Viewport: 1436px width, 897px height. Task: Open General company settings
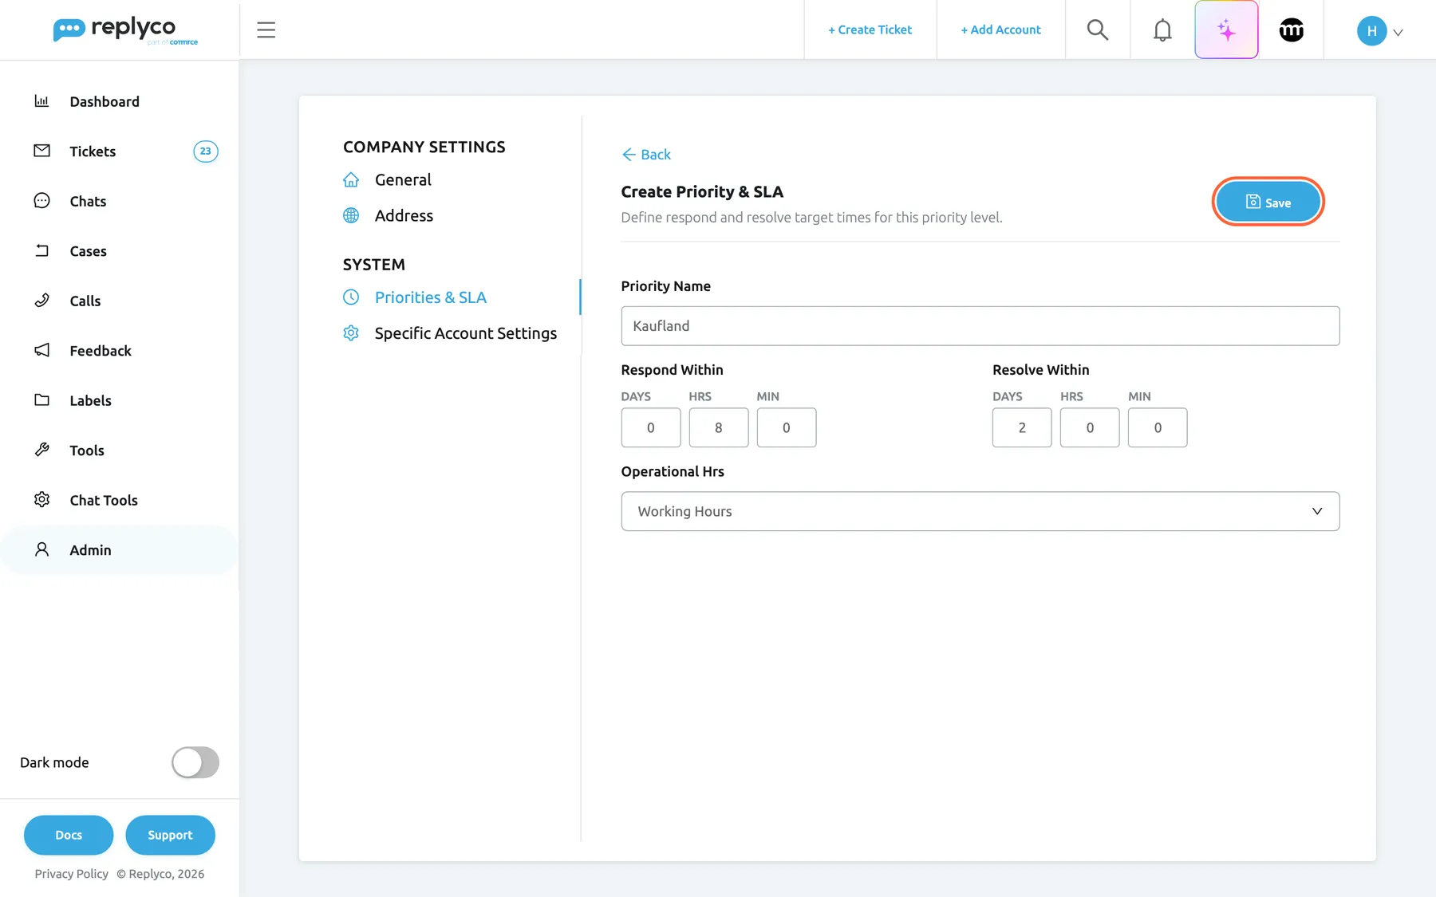[403, 180]
